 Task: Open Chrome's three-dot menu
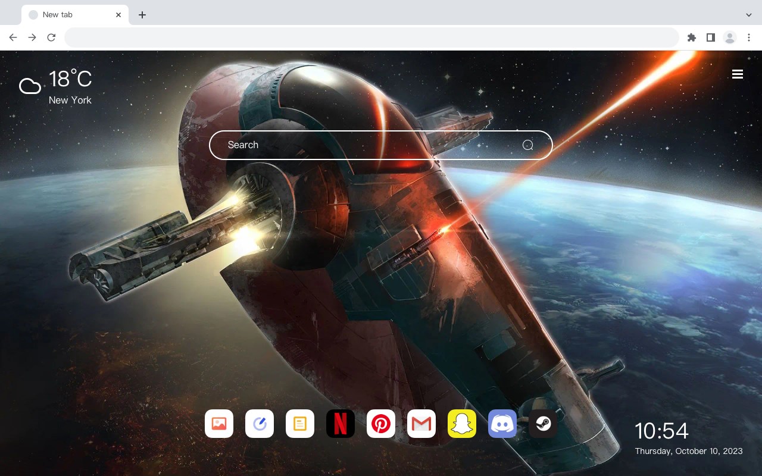(x=749, y=37)
